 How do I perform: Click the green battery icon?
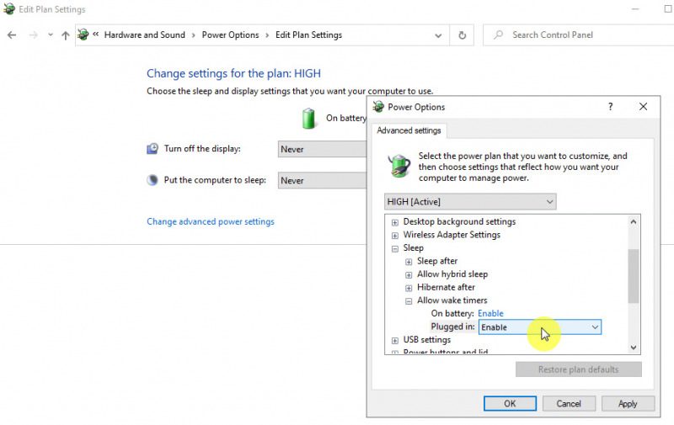308,119
